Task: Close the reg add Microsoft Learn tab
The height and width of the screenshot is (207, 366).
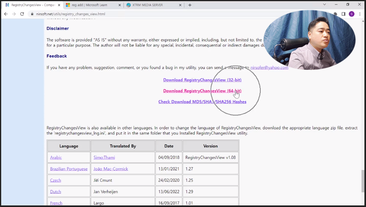Action: point(120,5)
